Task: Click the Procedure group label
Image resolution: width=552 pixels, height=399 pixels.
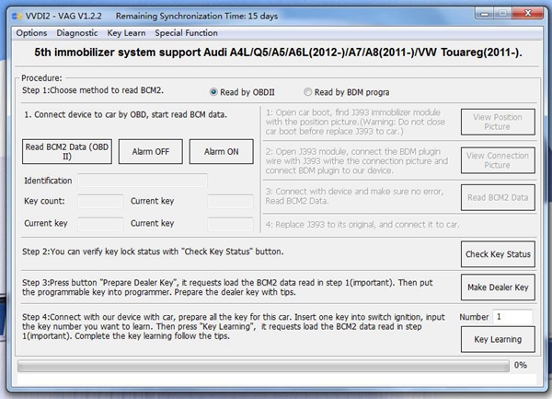Action: pyautogui.click(x=41, y=78)
